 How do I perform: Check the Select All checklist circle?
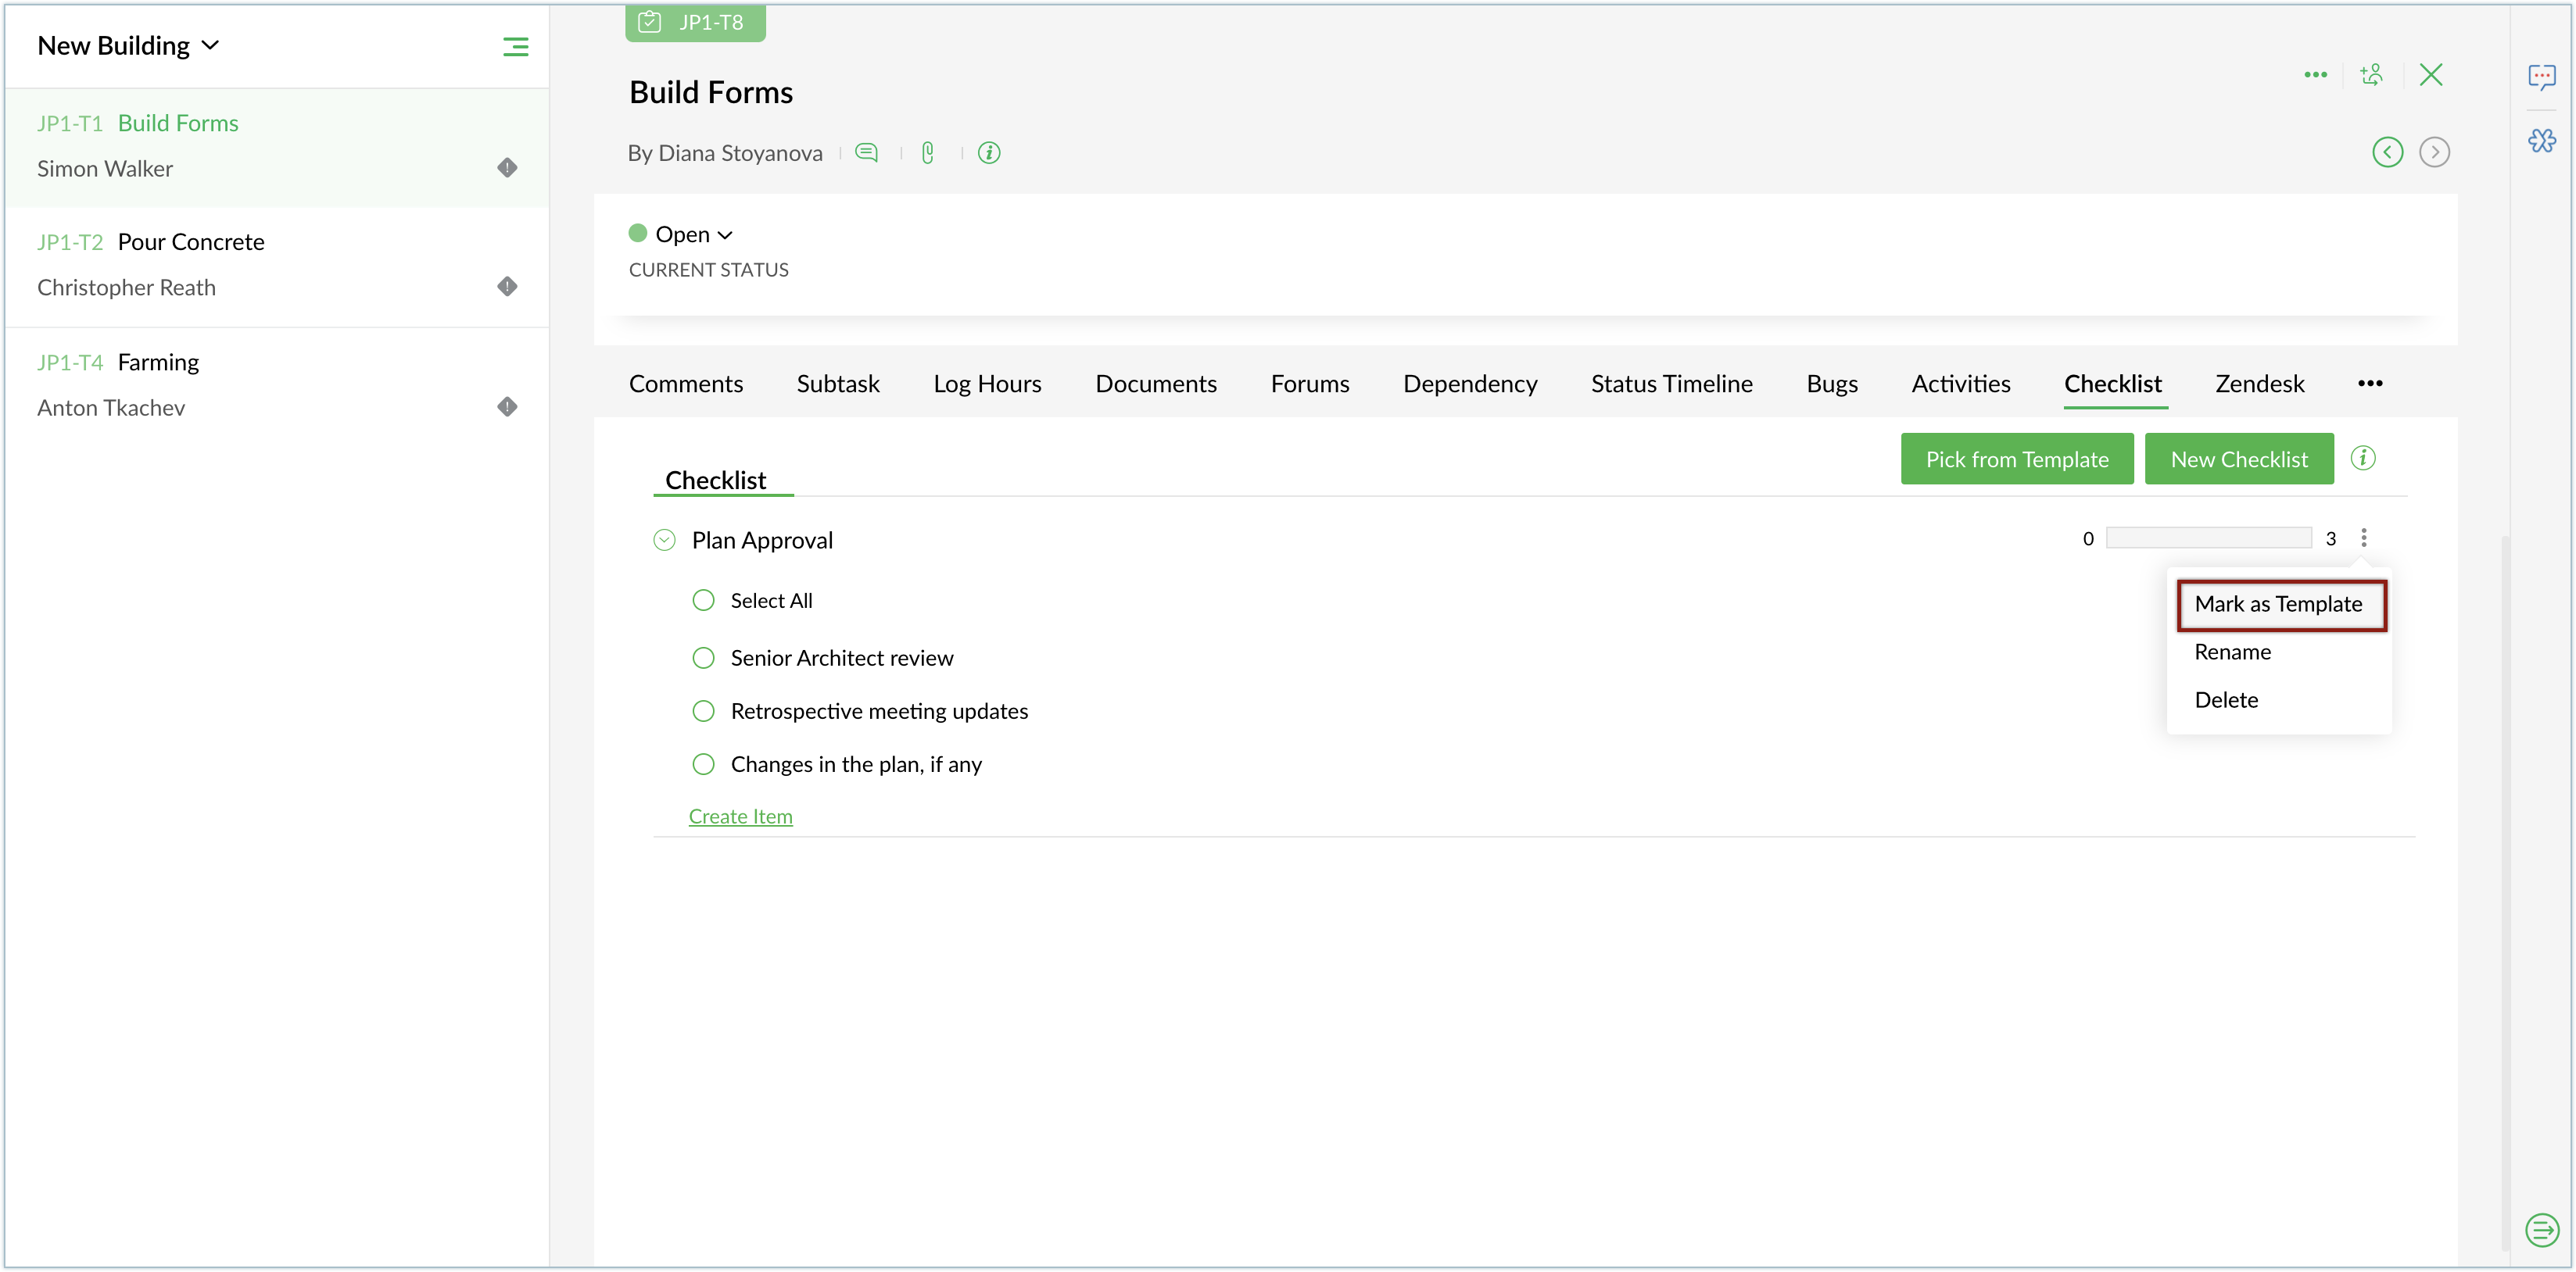click(704, 601)
